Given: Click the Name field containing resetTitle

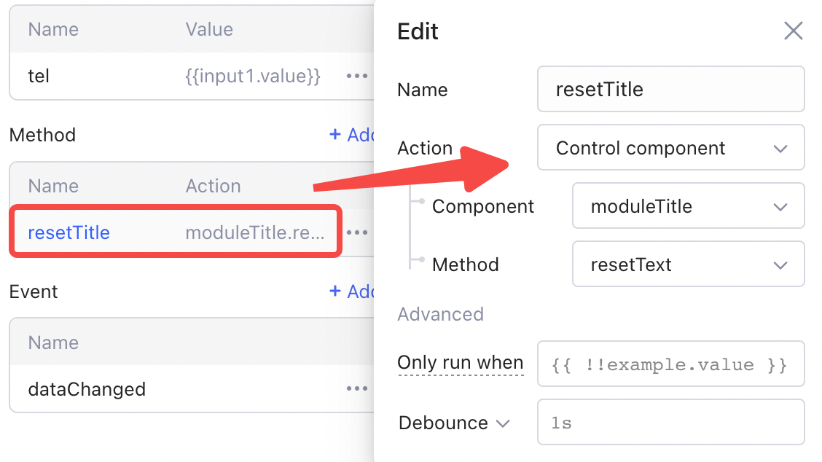Looking at the screenshot, I should pyautogui.click(x=670, y=90).
